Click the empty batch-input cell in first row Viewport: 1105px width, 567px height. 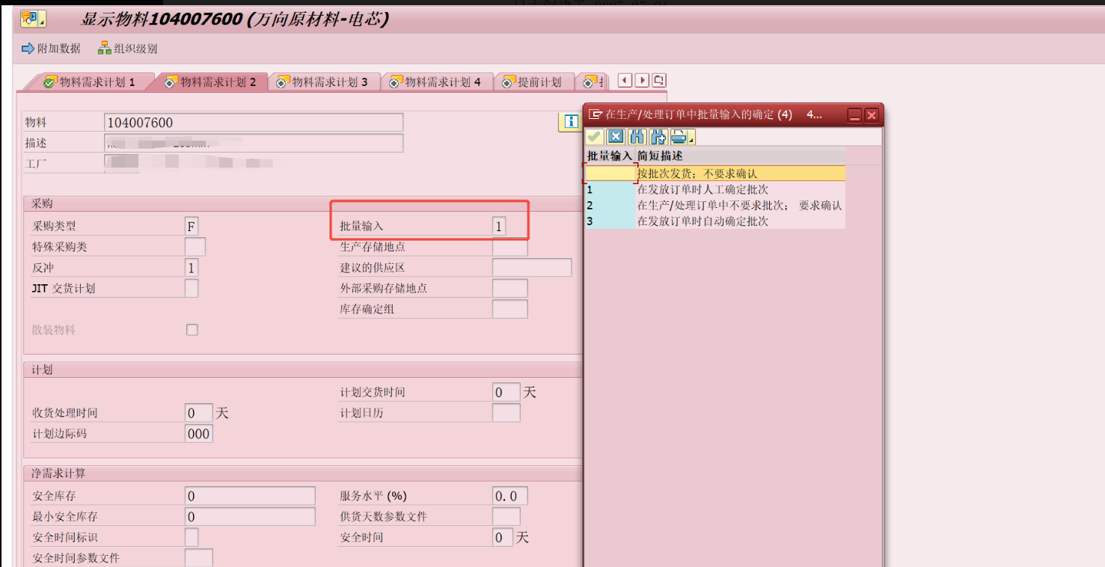click(610, 174)
